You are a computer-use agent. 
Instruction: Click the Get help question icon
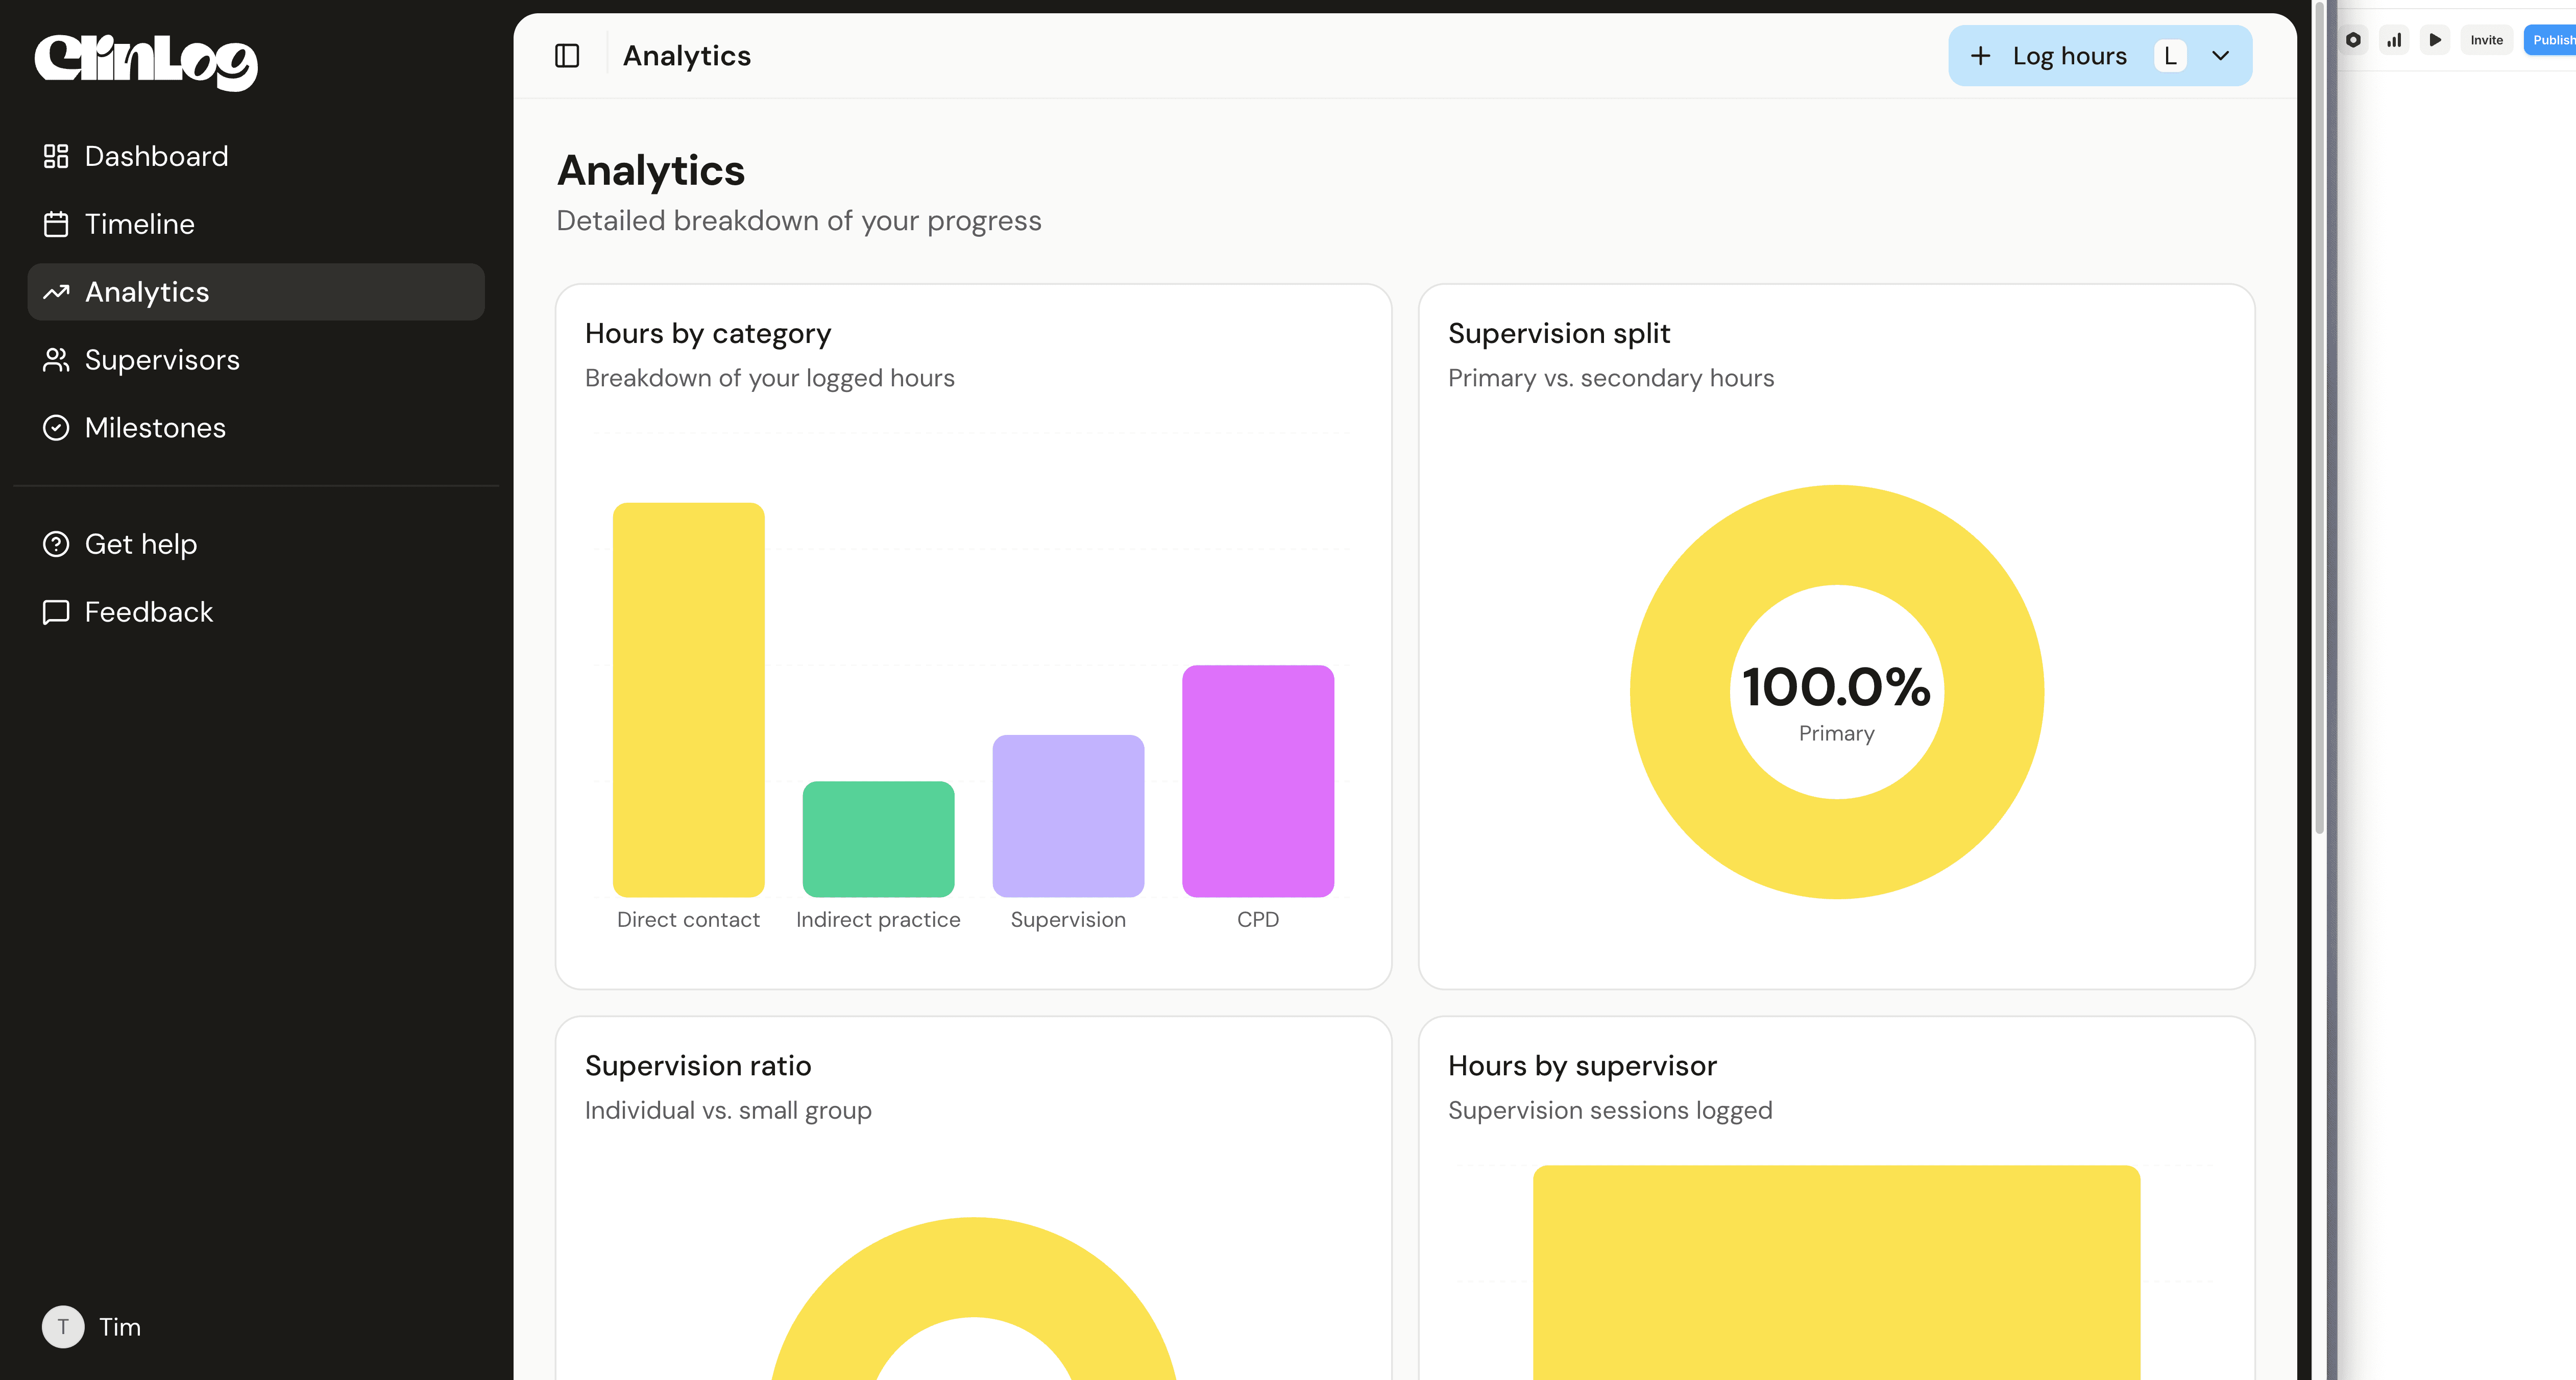(56, 544)
